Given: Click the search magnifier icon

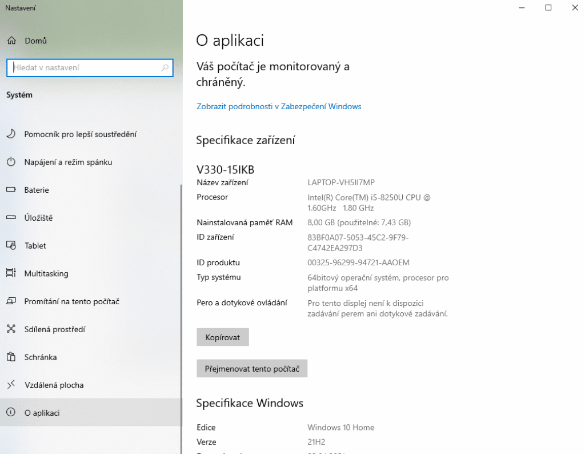Looking at the screenshot, I should (165, 67).
